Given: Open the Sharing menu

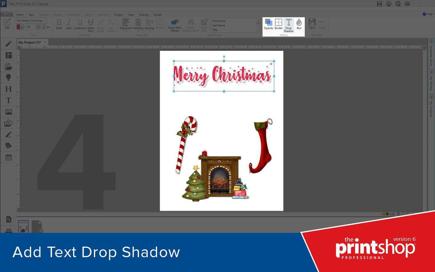Looking at the screenshot, I should tap(144, 15).
